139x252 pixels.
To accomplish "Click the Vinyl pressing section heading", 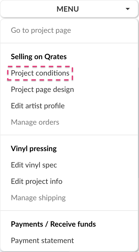I will coord(34,149).
